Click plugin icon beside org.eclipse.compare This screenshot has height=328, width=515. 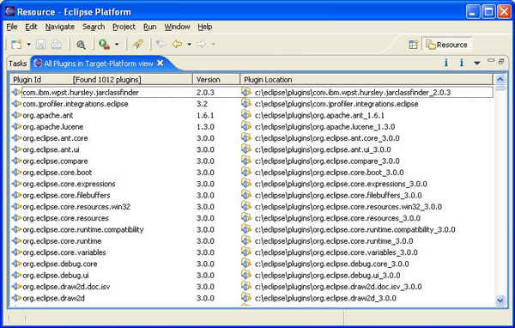coord(16,161)
